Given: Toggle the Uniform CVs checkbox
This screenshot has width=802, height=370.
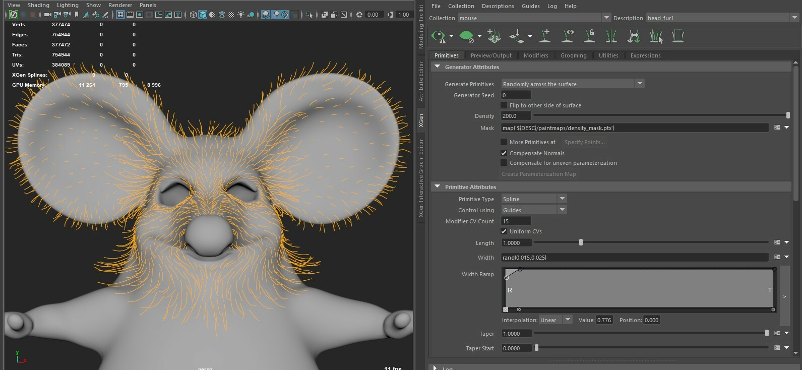Looking at the screenshot, I should pos(504,231).
